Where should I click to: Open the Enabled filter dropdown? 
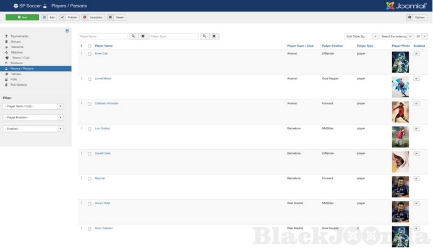(33, 129)
